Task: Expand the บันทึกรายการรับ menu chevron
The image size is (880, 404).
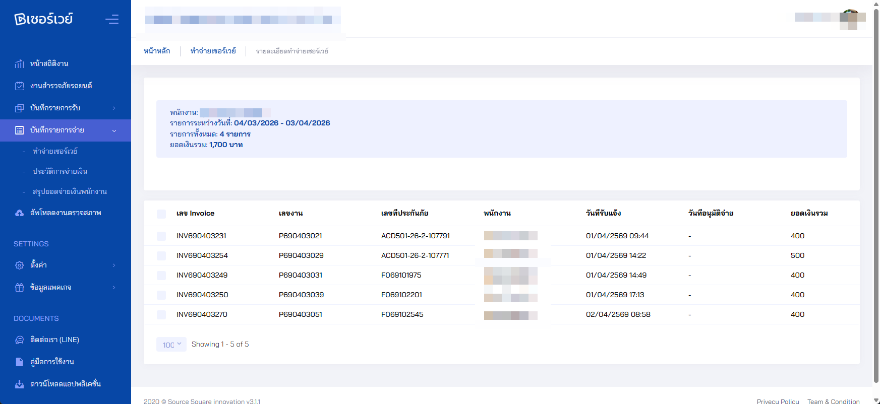Action: click(114, 108)
